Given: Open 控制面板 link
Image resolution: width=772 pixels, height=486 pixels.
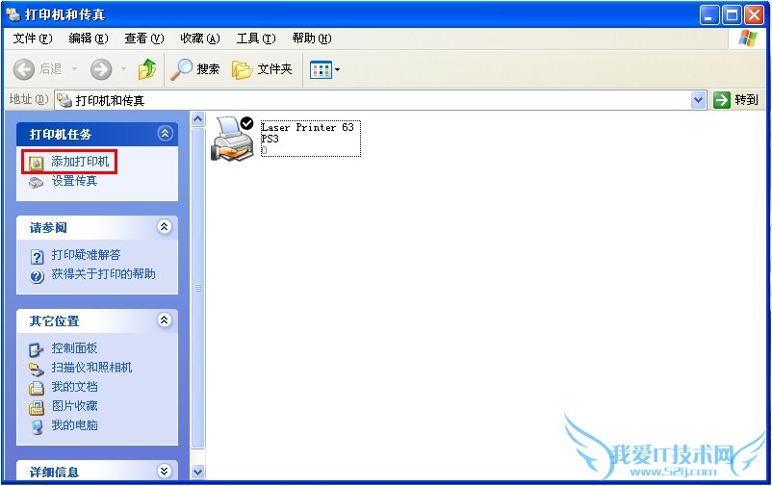Looking at the screenshot, I should [74, 348].
